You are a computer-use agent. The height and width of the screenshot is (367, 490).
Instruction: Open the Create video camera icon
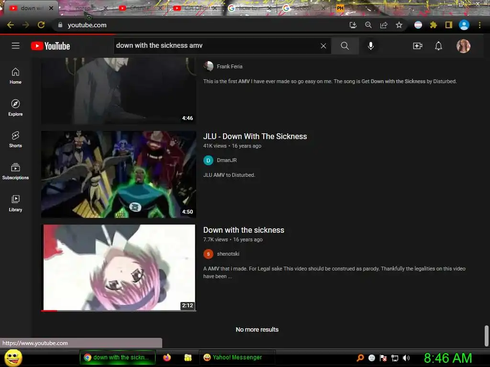coord(417,46)
